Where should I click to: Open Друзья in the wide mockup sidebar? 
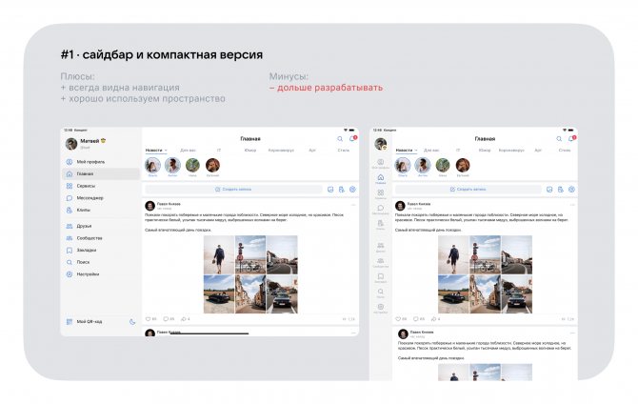coord(101,226)
